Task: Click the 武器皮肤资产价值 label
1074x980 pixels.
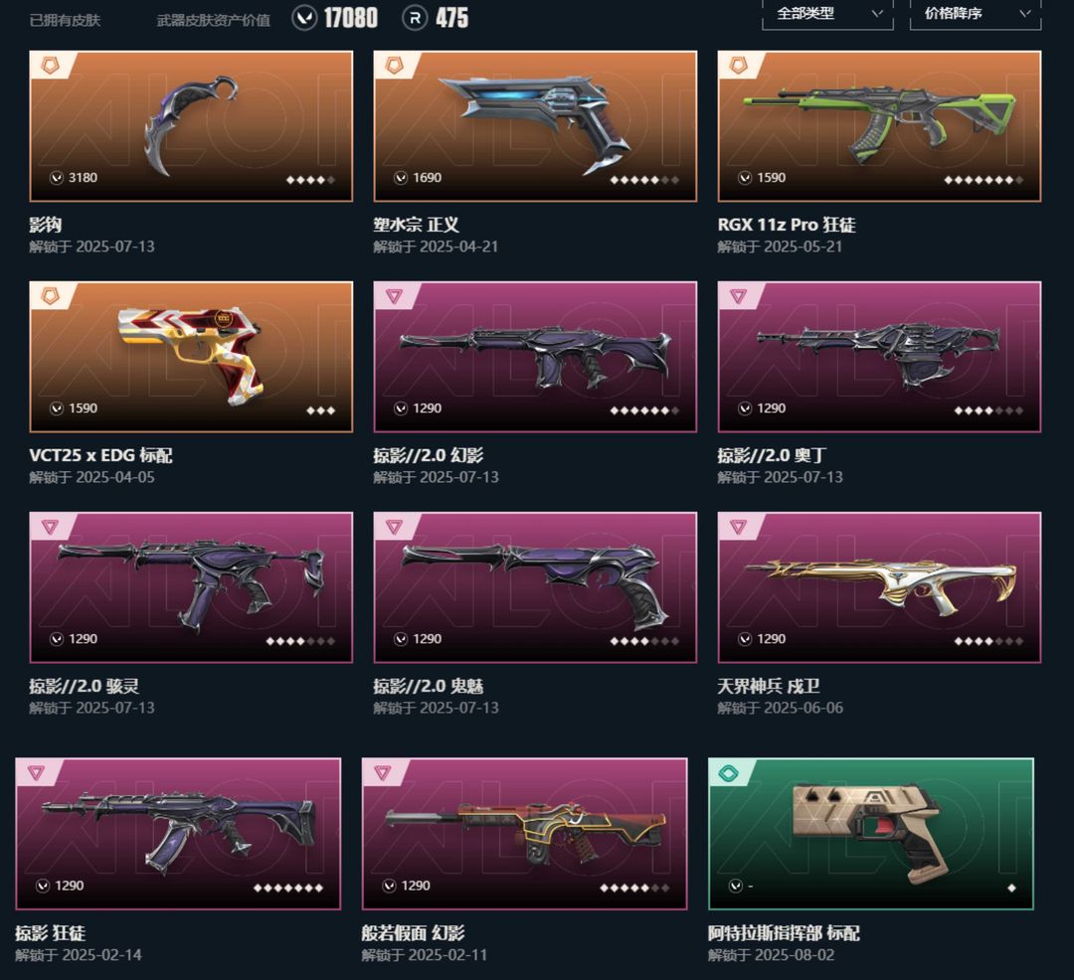Action: [213, 21]
